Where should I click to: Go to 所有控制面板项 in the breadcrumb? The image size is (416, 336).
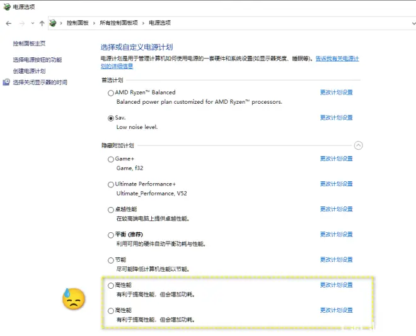[x=118, y=23]
